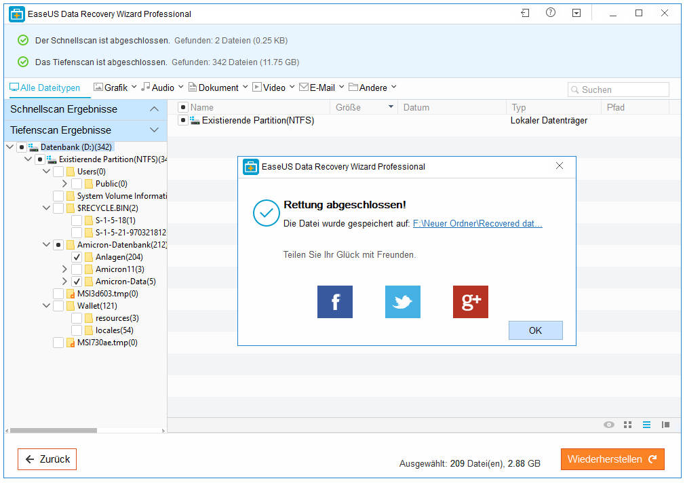Click the Typ column header
685x483 pixels.
(x=554, y=107)
